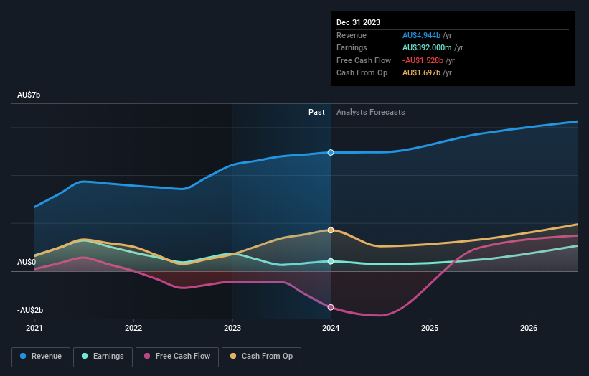The width and height of the screenshot is (589, 376).
Task: Click the Free Cash Flow label in tooltip
Action: pyautogui.click(x=364, y=60)
